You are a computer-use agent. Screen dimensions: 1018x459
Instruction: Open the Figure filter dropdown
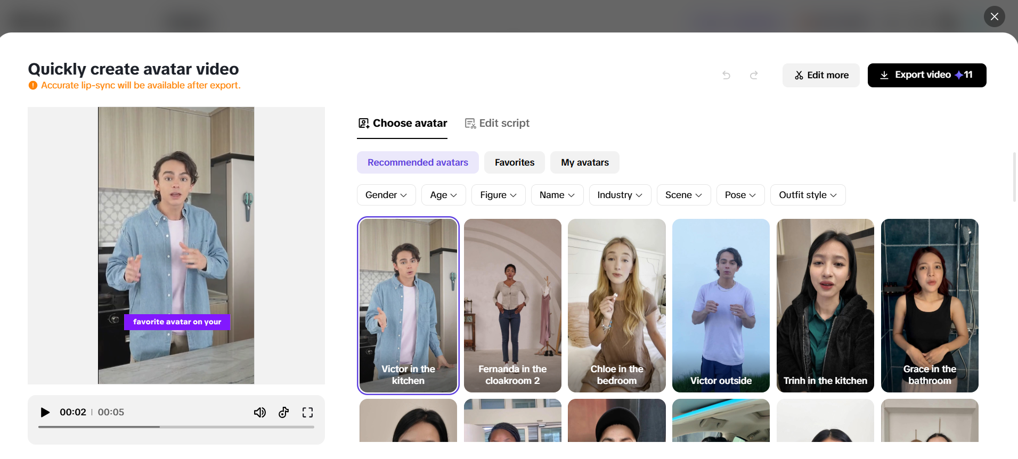click(x=499, y=195)
